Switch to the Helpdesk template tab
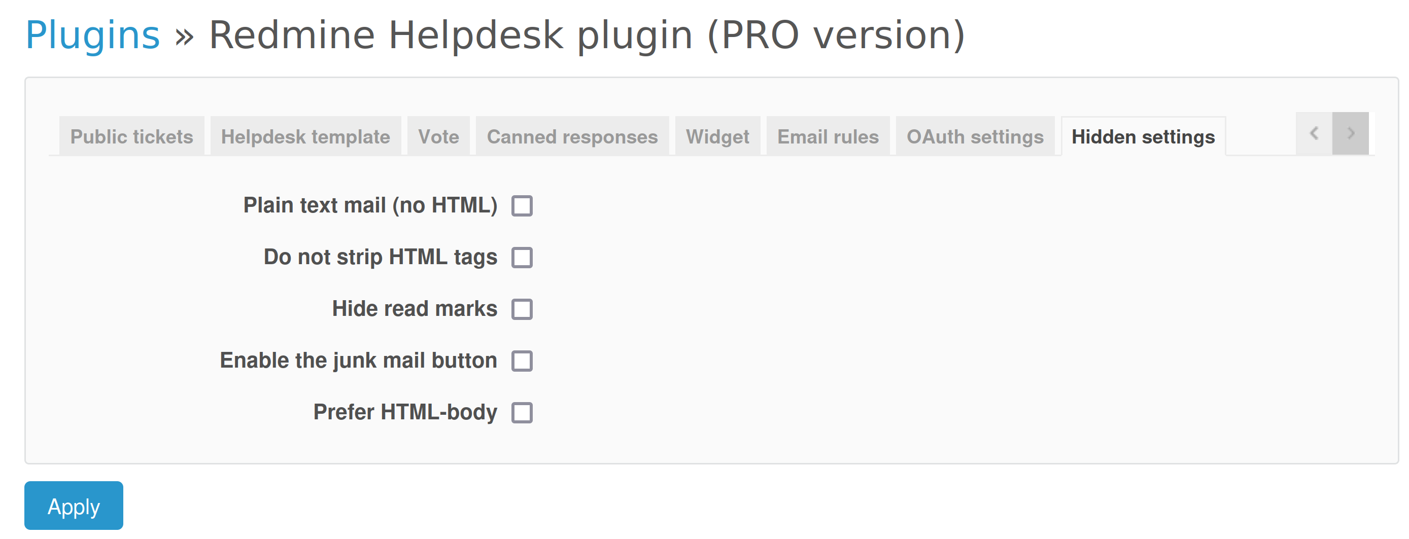This screenshot has width=1409, height=539. pos(305,137)
